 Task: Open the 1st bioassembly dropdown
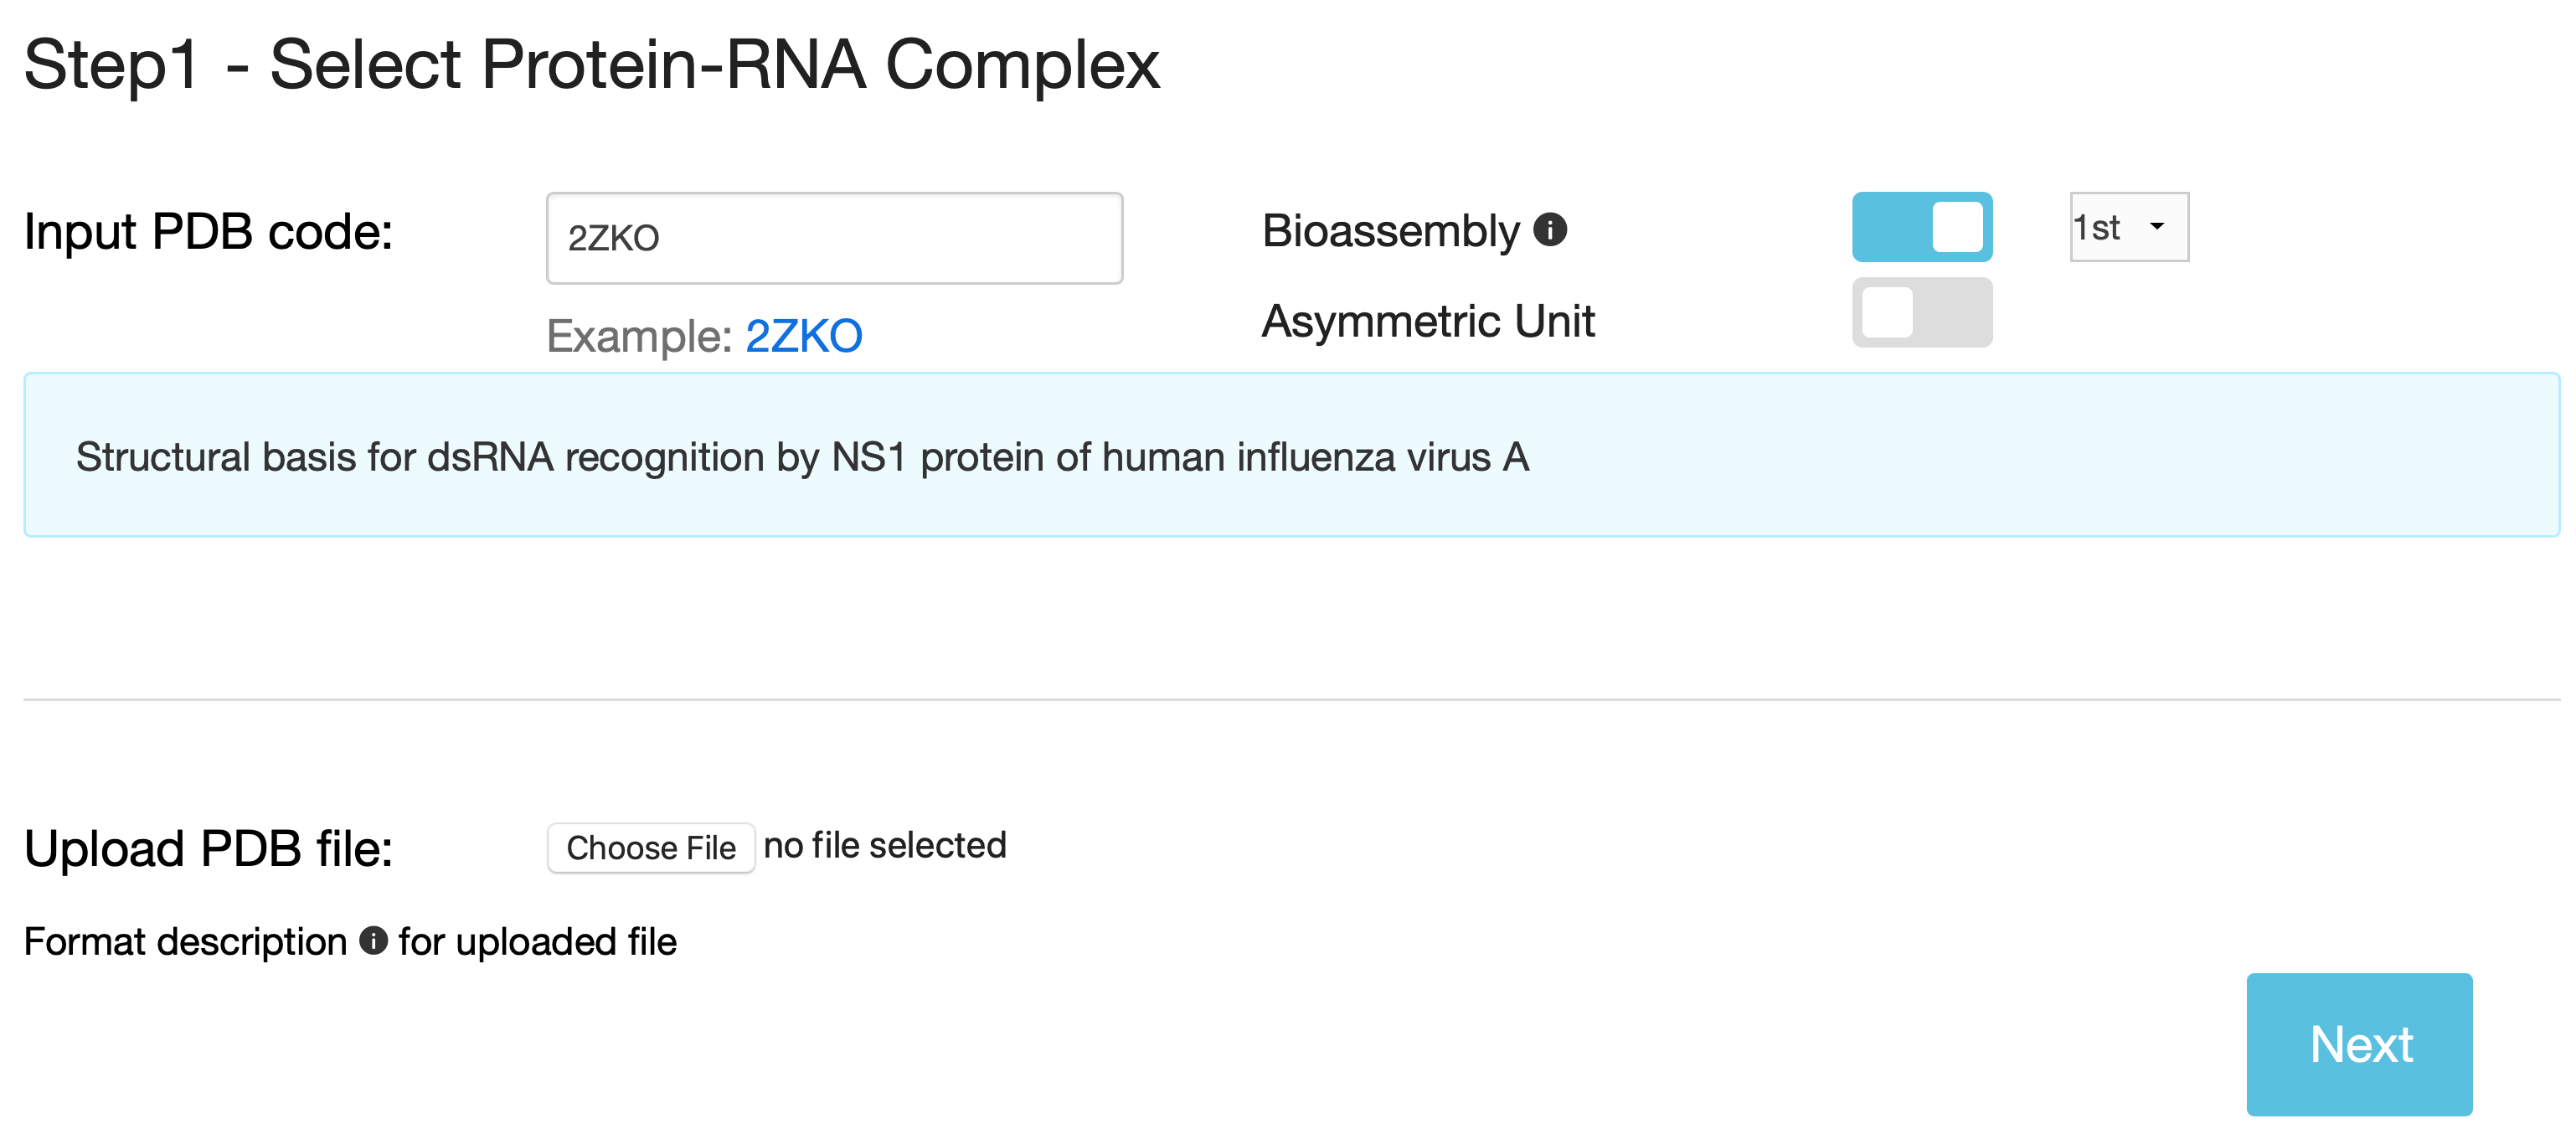click(x=2127, y=228)
